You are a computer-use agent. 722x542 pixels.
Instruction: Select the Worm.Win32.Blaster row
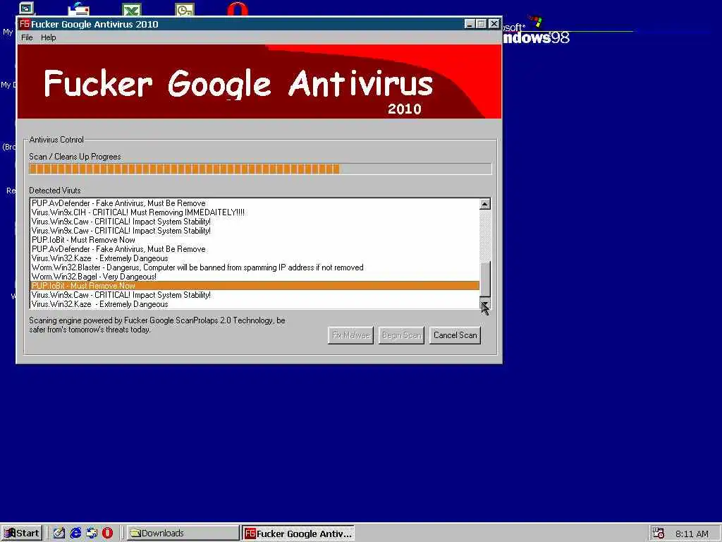tap(255, 267)
